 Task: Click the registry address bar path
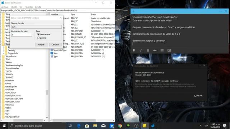[x=57, y=10]
